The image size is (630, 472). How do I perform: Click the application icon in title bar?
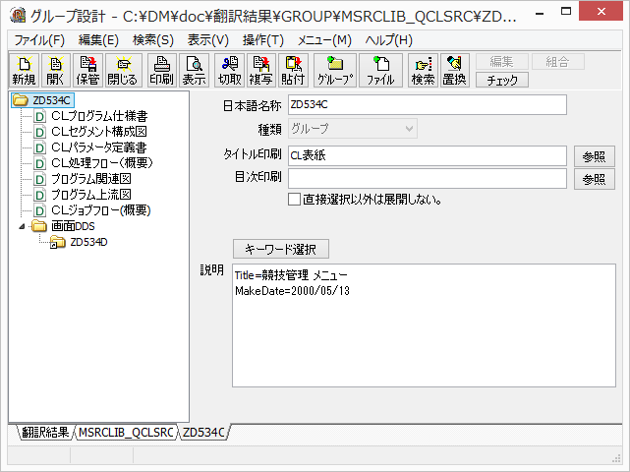(x=19, y=15)
